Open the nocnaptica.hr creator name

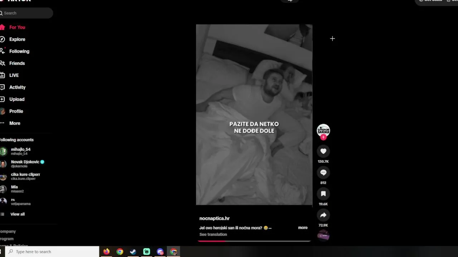pos(214,218)
